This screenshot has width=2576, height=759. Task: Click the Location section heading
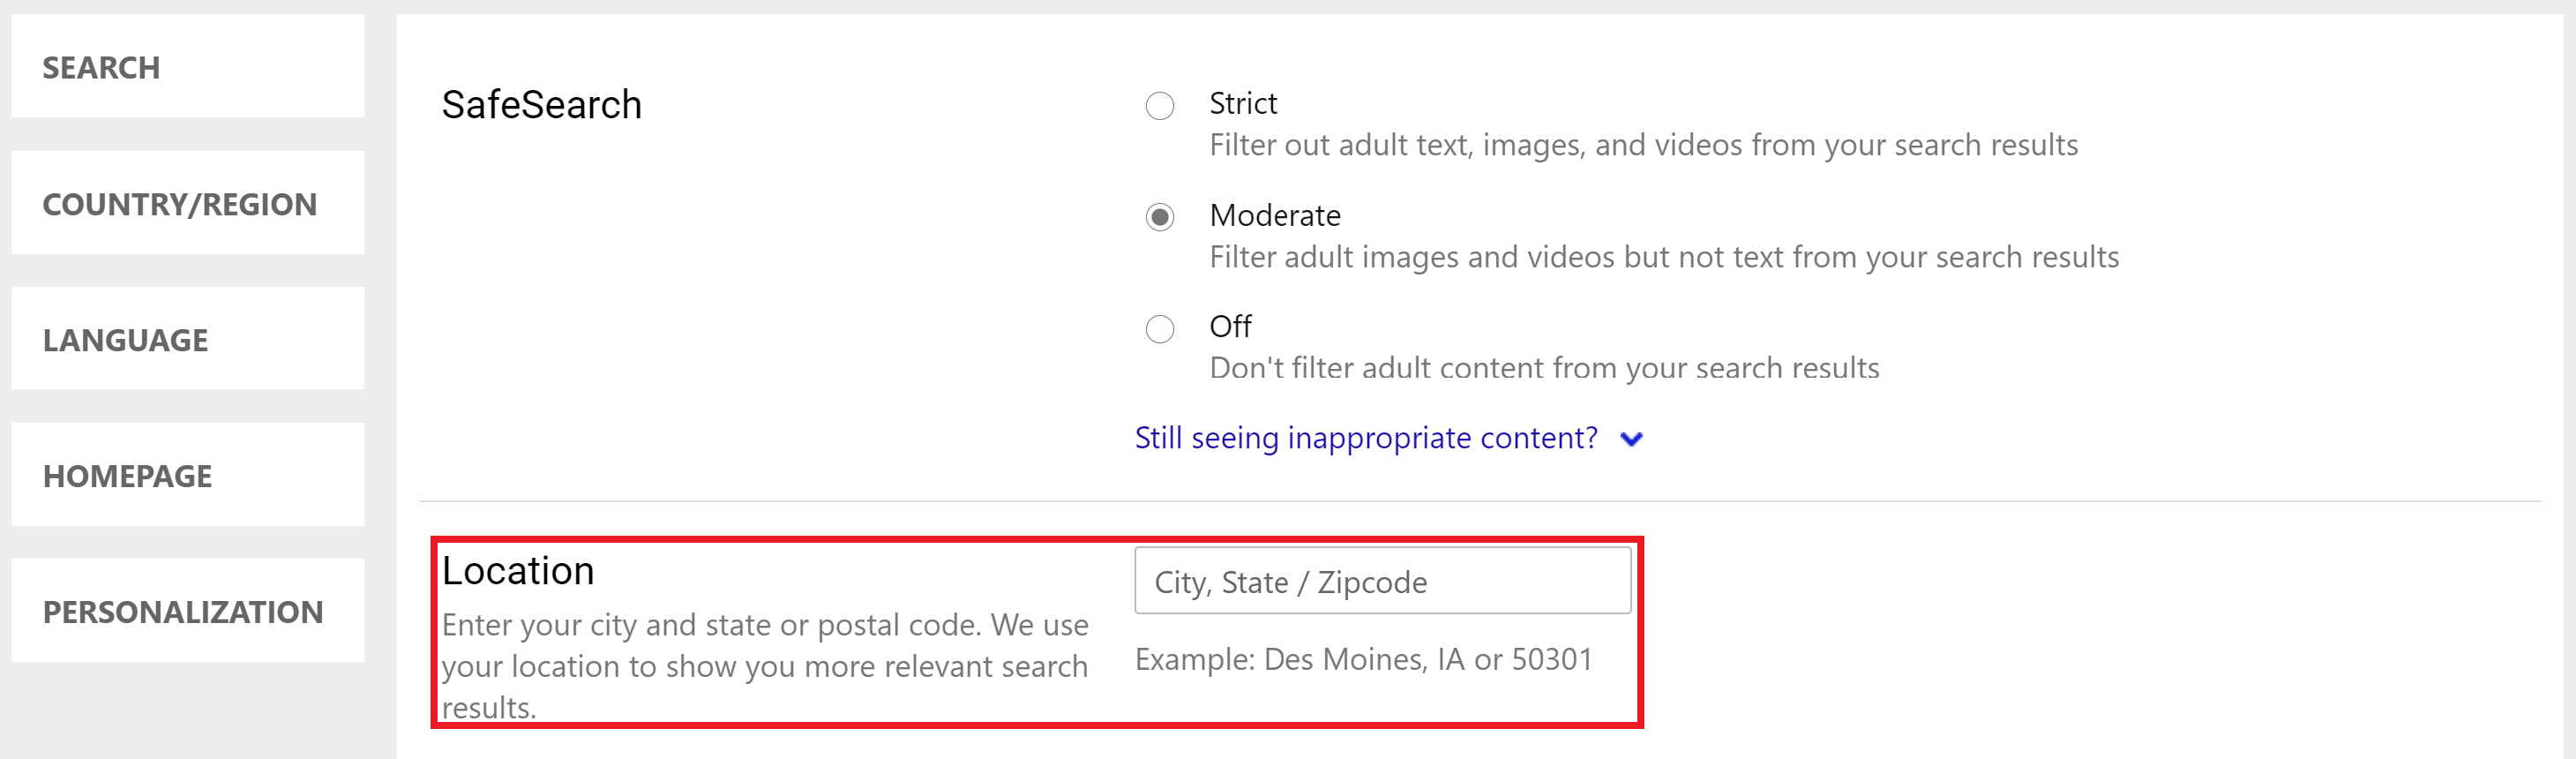(x=518, y=571)
